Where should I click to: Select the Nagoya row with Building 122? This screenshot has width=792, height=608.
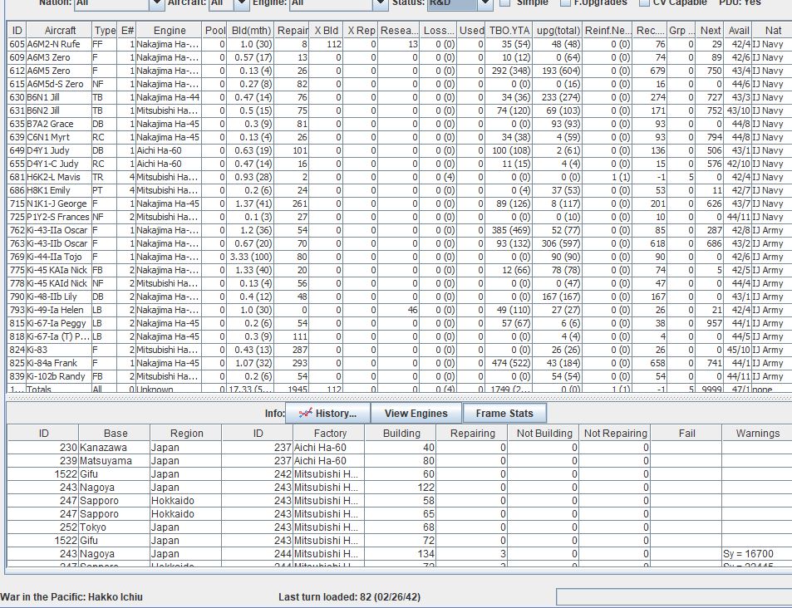[400, 488]
